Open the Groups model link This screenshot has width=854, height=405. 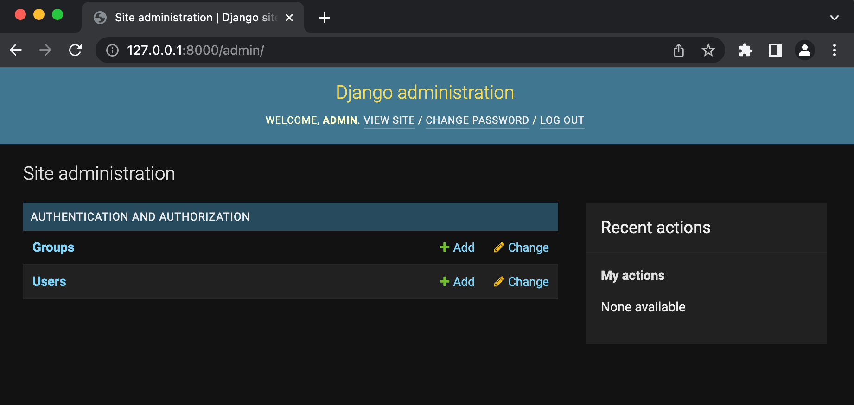coord(53,247)
